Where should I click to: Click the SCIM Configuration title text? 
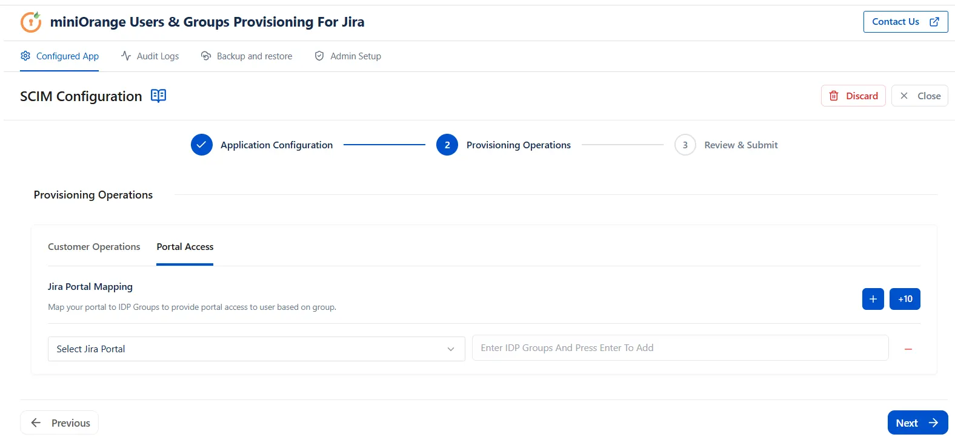tap(81, 96)
